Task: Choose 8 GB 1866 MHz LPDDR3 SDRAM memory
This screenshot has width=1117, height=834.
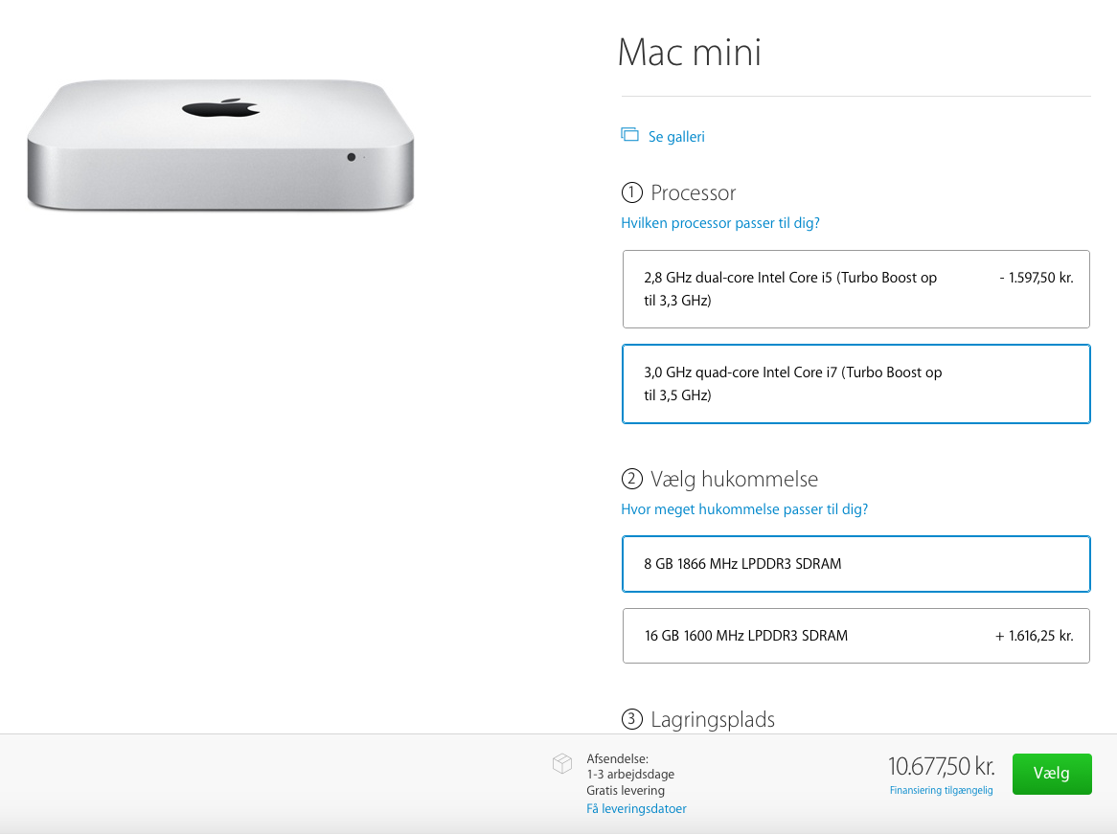Action: 856,564
